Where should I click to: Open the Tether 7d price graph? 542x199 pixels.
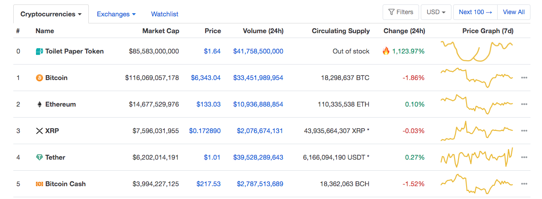coord(476,157)
